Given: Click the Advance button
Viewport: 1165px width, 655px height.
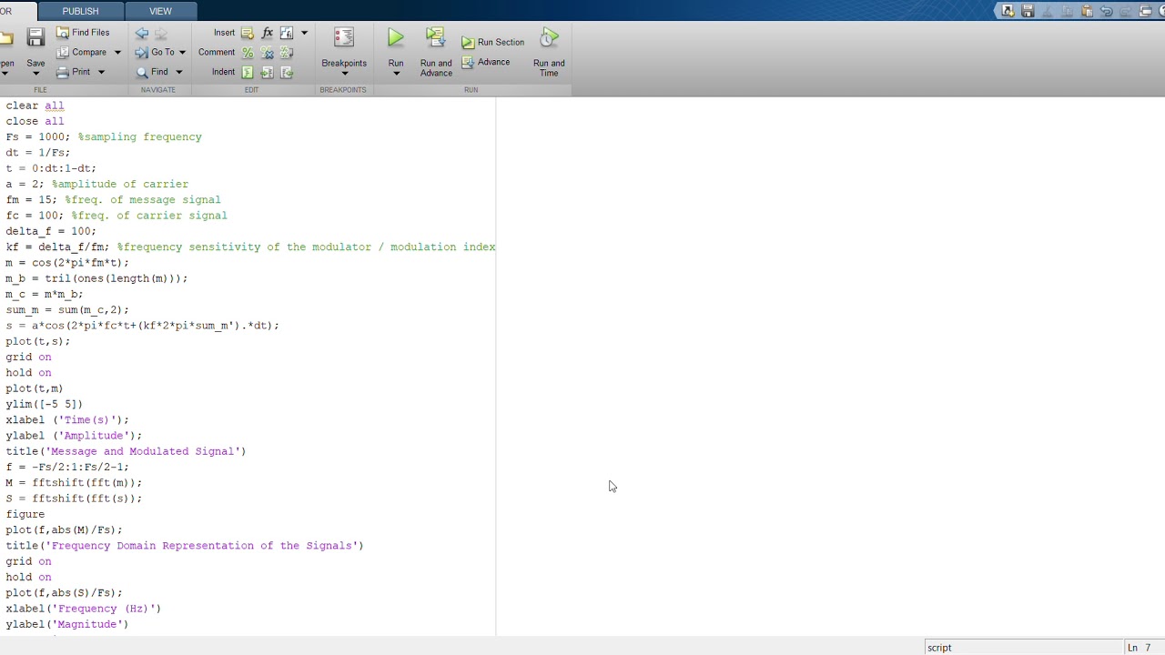Looking at the screenshot, I should tap(485, 62).
